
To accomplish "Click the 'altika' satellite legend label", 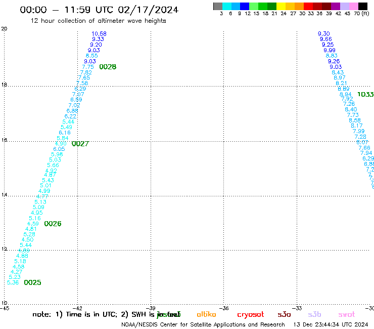I will (x=206, y=314).
